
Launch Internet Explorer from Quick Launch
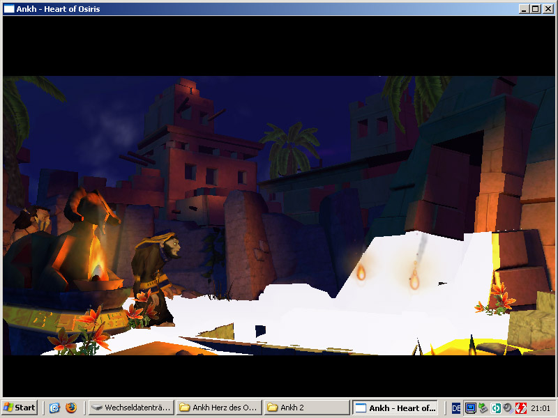click(54, 408)
